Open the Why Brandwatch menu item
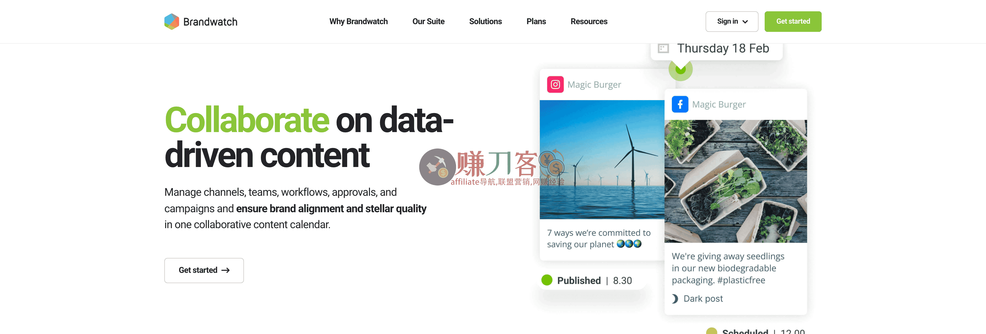 pos(358,21)
